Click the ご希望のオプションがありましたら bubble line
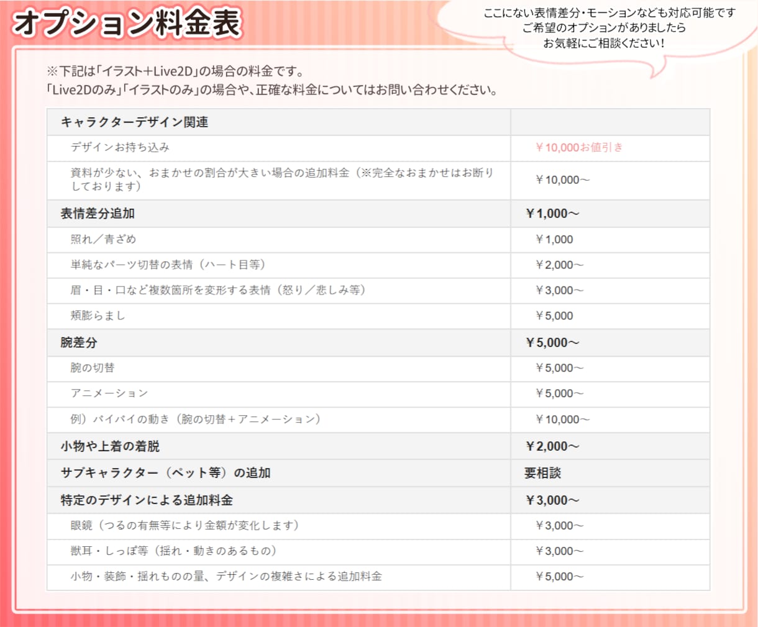Image resolution: width=758 pixels, height=627 pixels. (x=604, y=28)
